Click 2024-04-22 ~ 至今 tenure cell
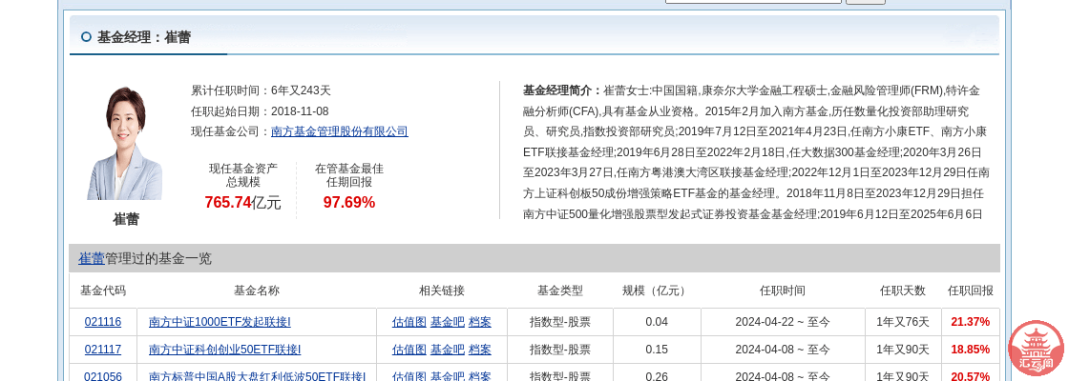The width and height of the screenshot is (1069, 381). 783,322
